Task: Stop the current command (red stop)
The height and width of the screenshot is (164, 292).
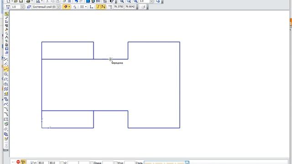Action: (x=18, y=162)
